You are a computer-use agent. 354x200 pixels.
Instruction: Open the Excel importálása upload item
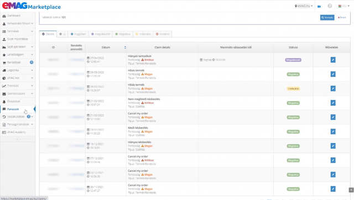tap(18, 39)
